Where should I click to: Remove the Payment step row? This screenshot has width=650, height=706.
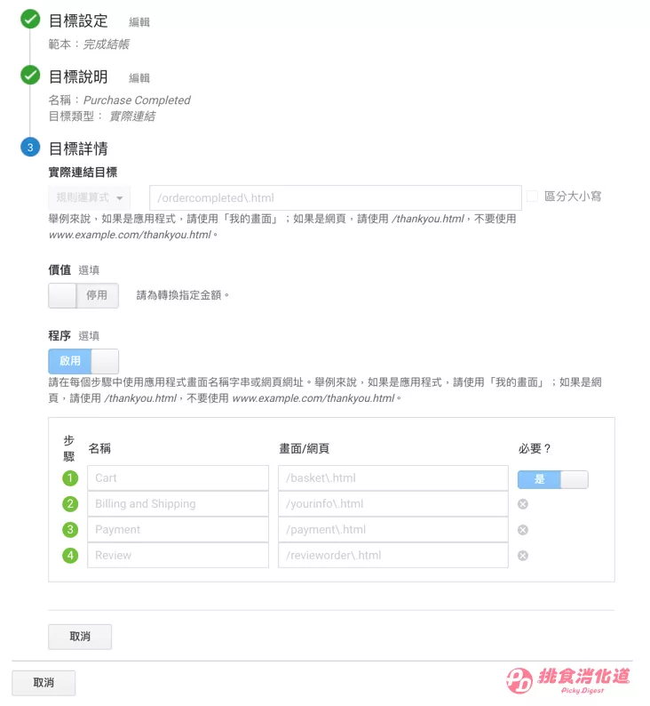[x=522, y=530]
